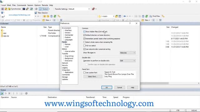Open the Commands menu
The width and height of the screenshot is (200, 112).
(x=22, y=5)
